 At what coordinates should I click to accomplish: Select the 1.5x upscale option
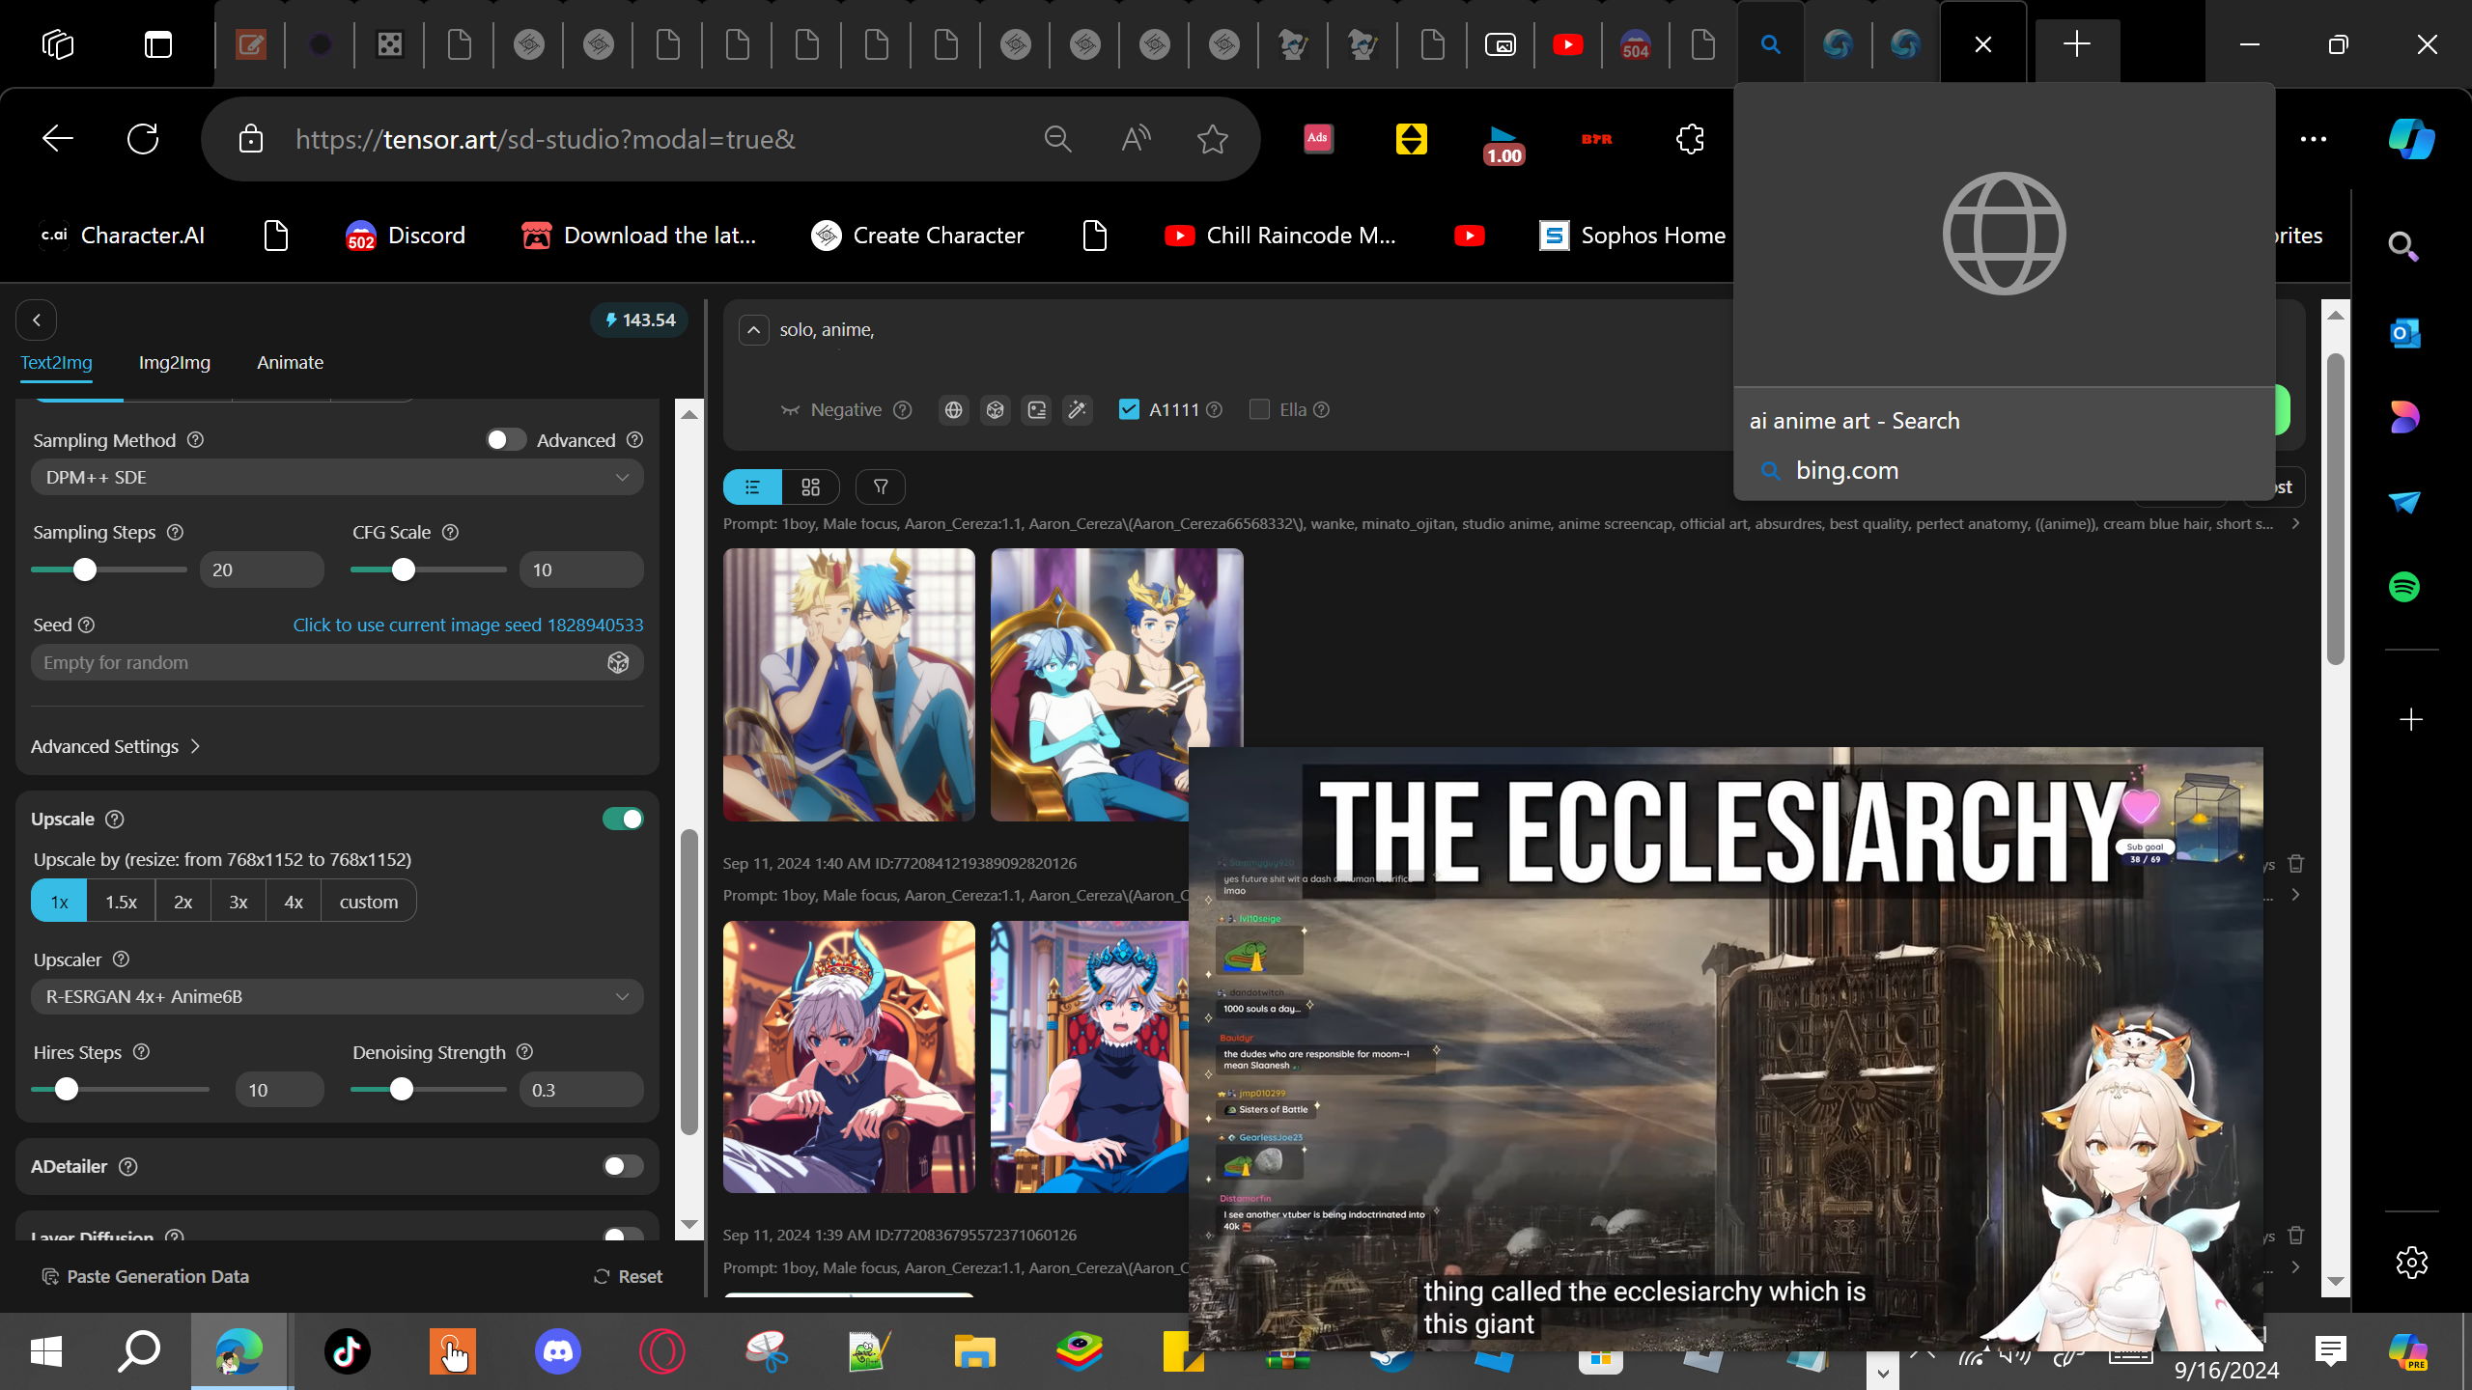point(121,902)
